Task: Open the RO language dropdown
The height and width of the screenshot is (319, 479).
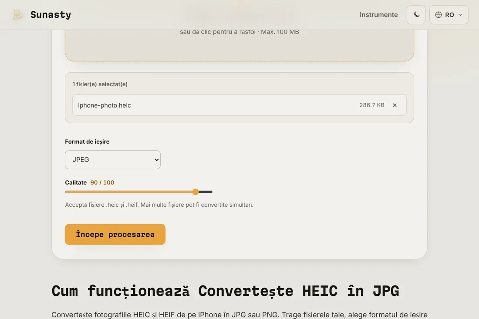Action: (x=449, y=15)
